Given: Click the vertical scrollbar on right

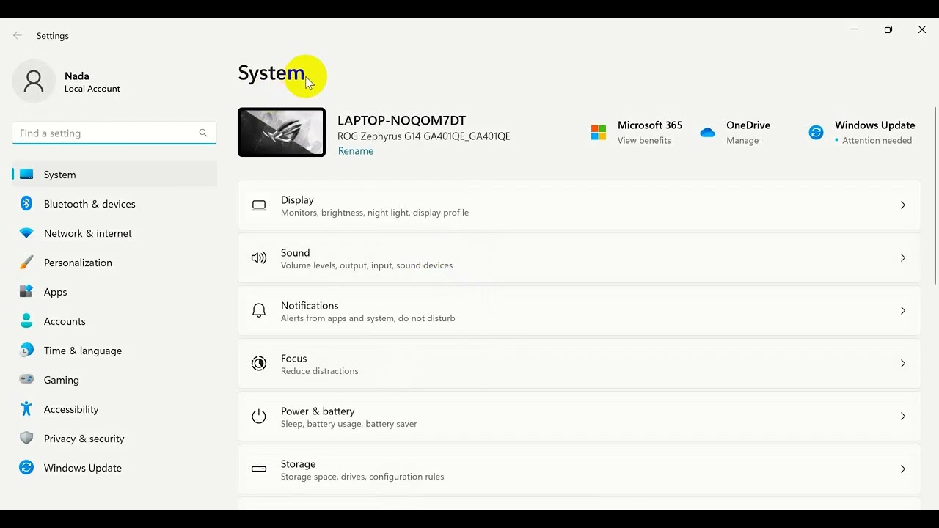Looking at the screenshot, I should (x=935, y=196).
